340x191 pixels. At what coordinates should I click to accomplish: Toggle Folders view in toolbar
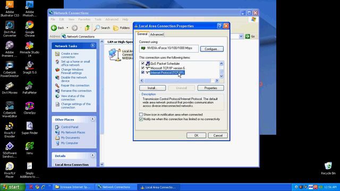click(x=122, y=28)
